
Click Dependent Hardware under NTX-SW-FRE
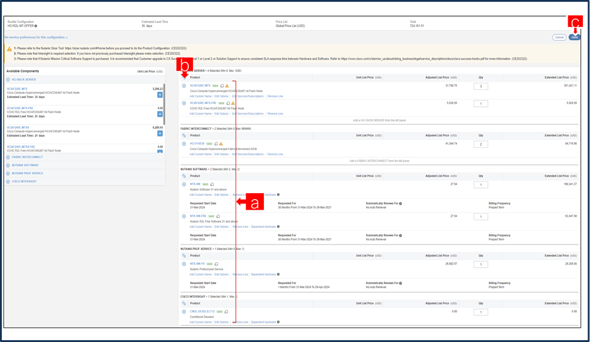pos(263,227)
